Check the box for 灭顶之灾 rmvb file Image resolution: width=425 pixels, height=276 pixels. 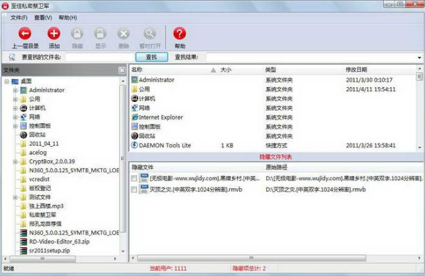[133, 190]
